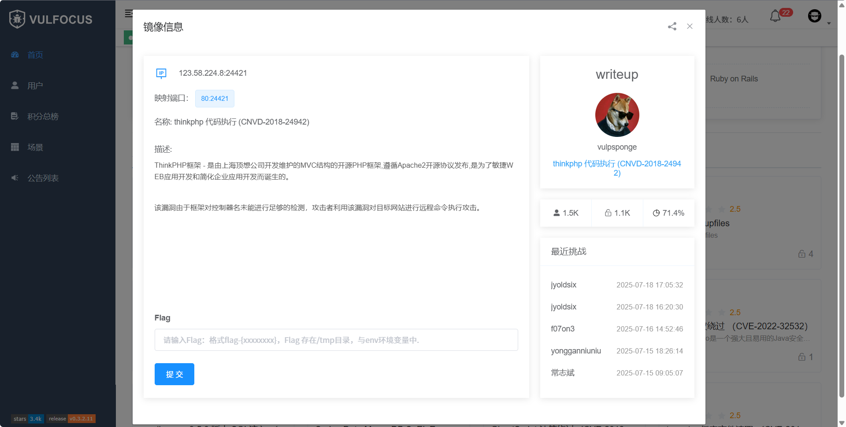Open the vulpsponge avatar image

[x=617, y=115]
